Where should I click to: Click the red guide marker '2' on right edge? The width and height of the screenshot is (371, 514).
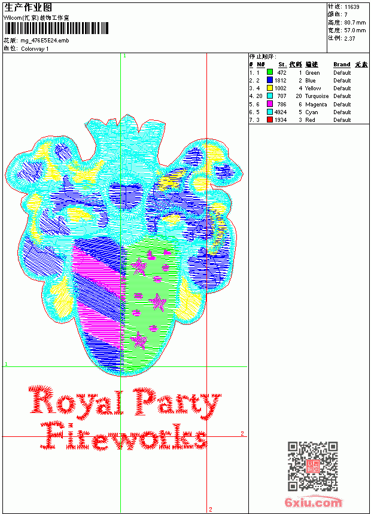pyautogui.click(x=242, y=433)
